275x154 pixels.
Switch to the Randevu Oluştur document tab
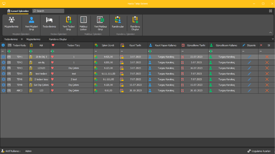pyautogui.click(x=58, y=39)
